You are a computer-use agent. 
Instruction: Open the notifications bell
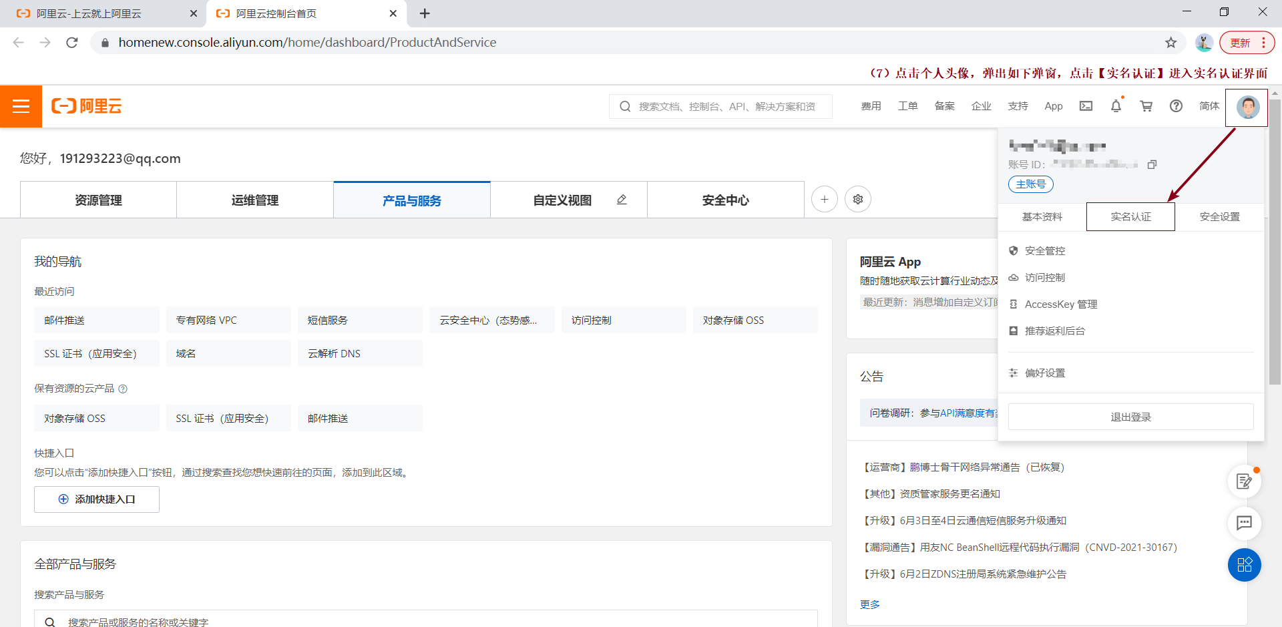point(1116,106)
